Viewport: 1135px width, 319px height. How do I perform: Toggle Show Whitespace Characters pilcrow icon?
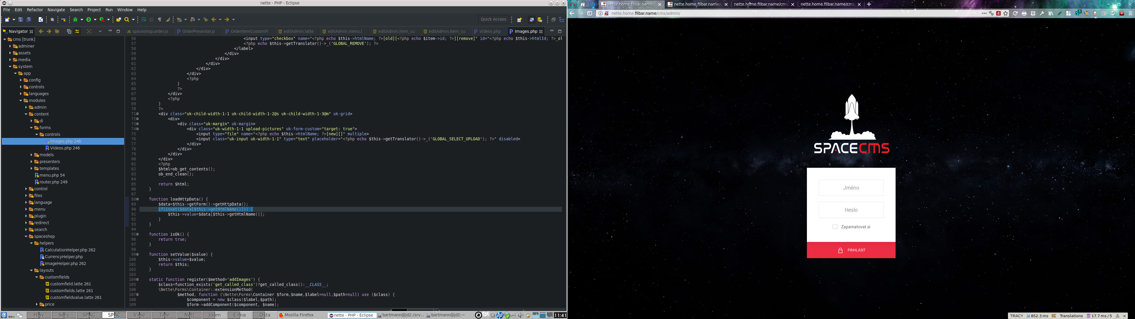tap(160, 19)
